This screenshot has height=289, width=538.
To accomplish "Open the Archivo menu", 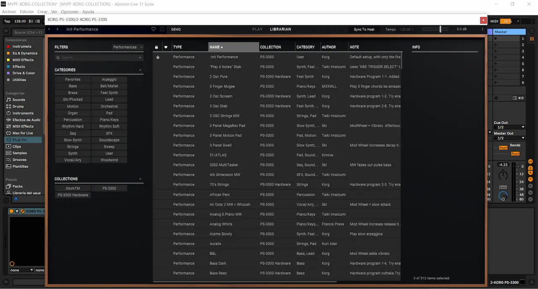I will coord(9,12).
